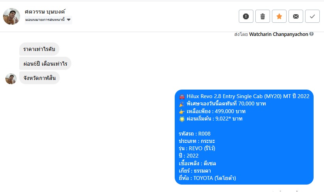Click year line ปี : 2022
The height and width of the screenshot is (195, 324).
(189, 156)
